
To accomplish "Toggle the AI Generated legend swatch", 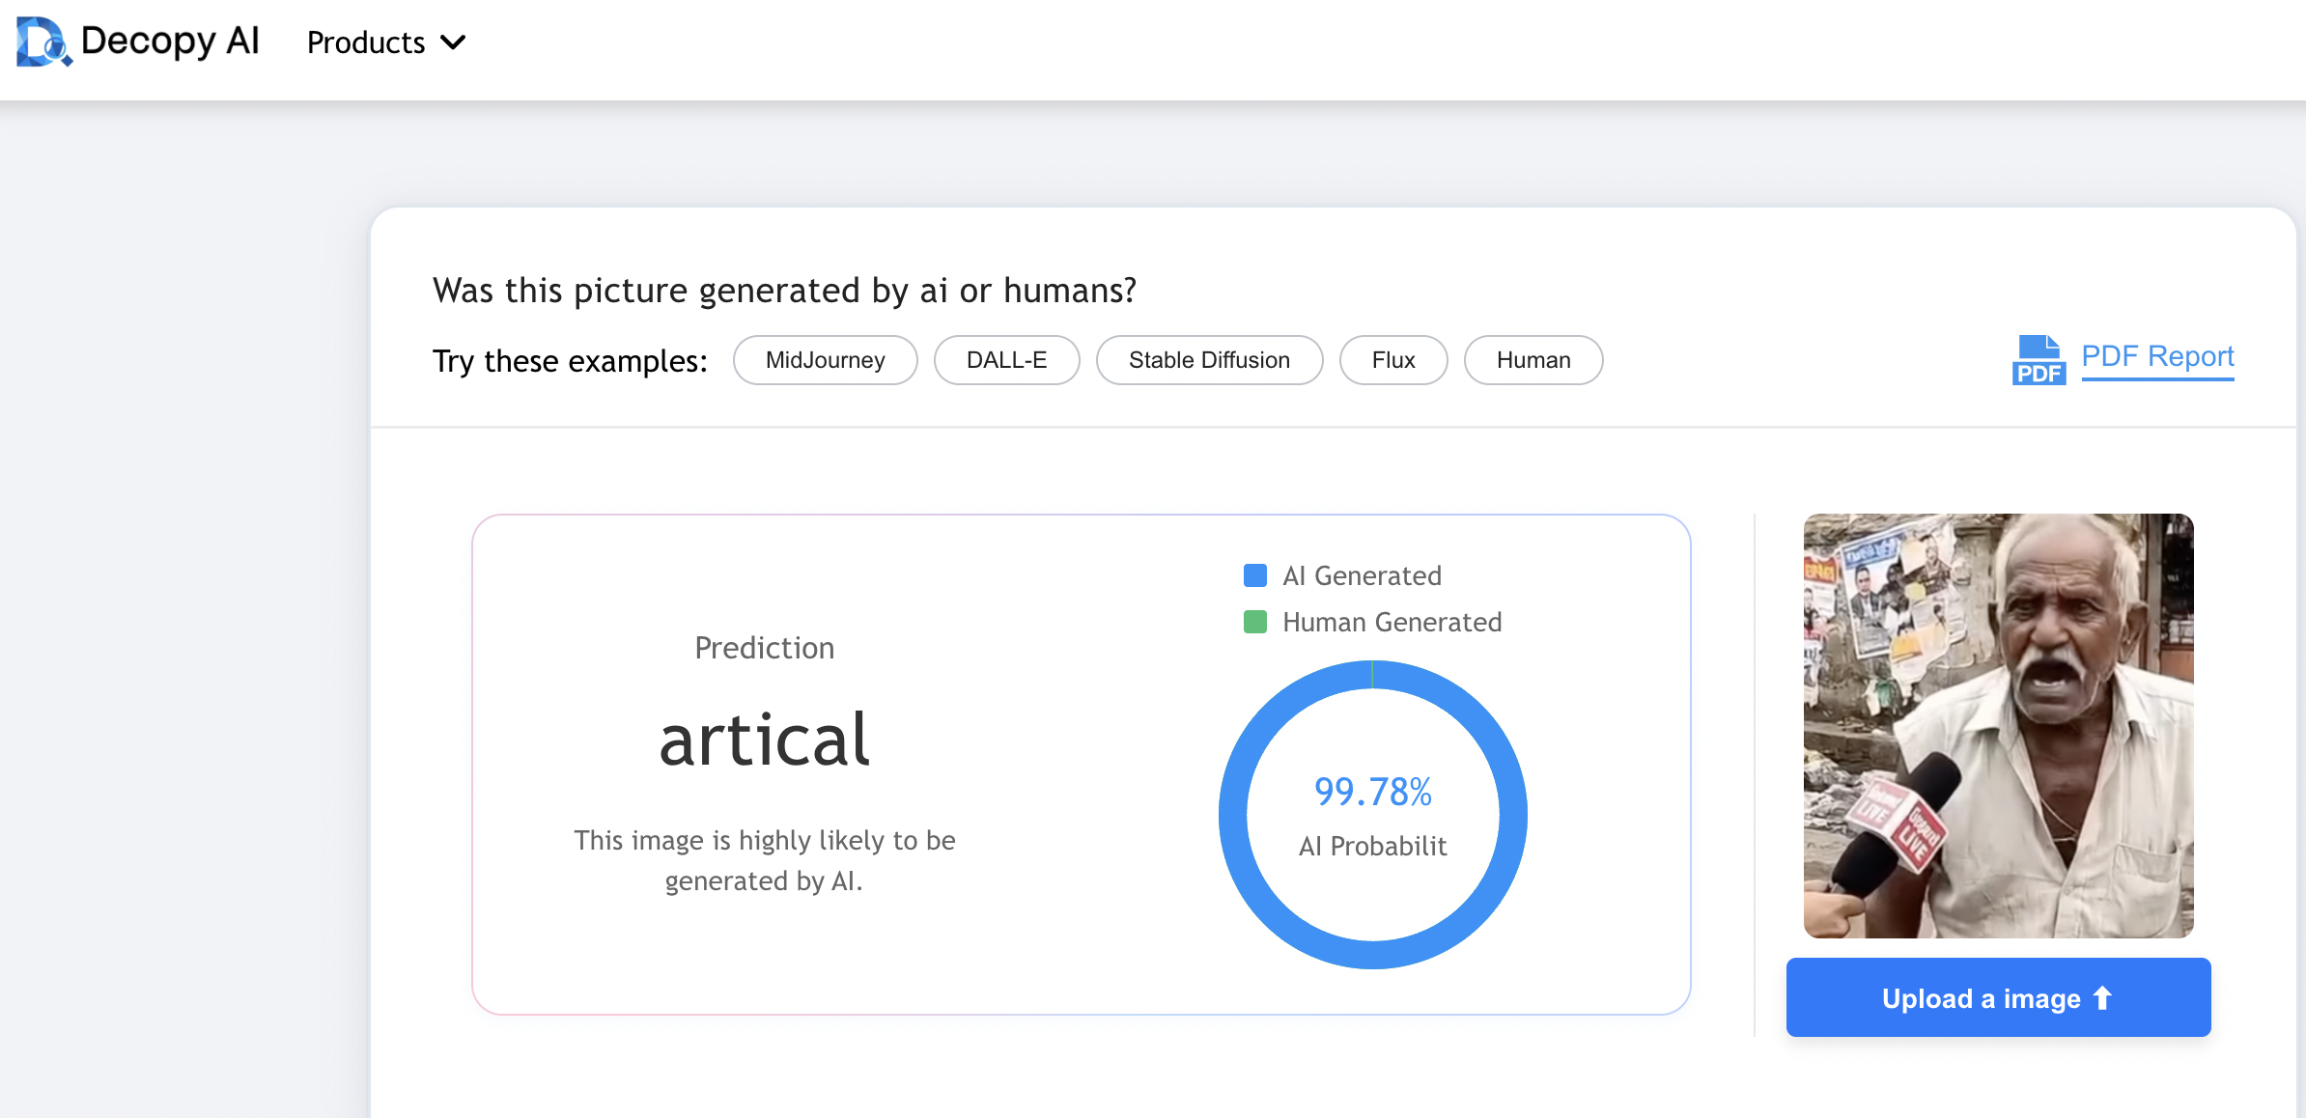I will (1254, 575).
